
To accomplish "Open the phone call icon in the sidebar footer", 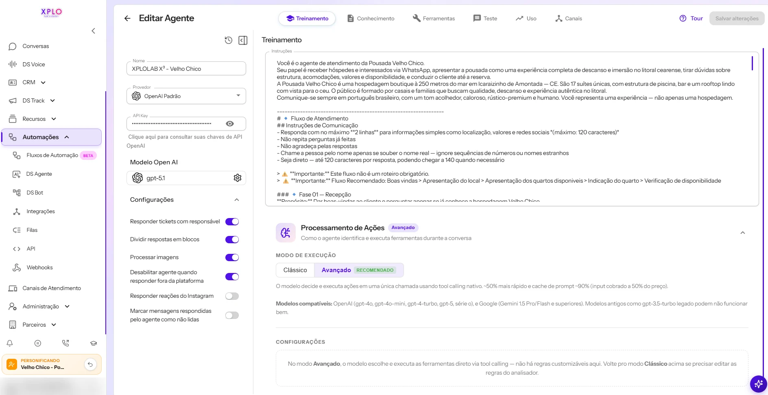I will (65, 343).
